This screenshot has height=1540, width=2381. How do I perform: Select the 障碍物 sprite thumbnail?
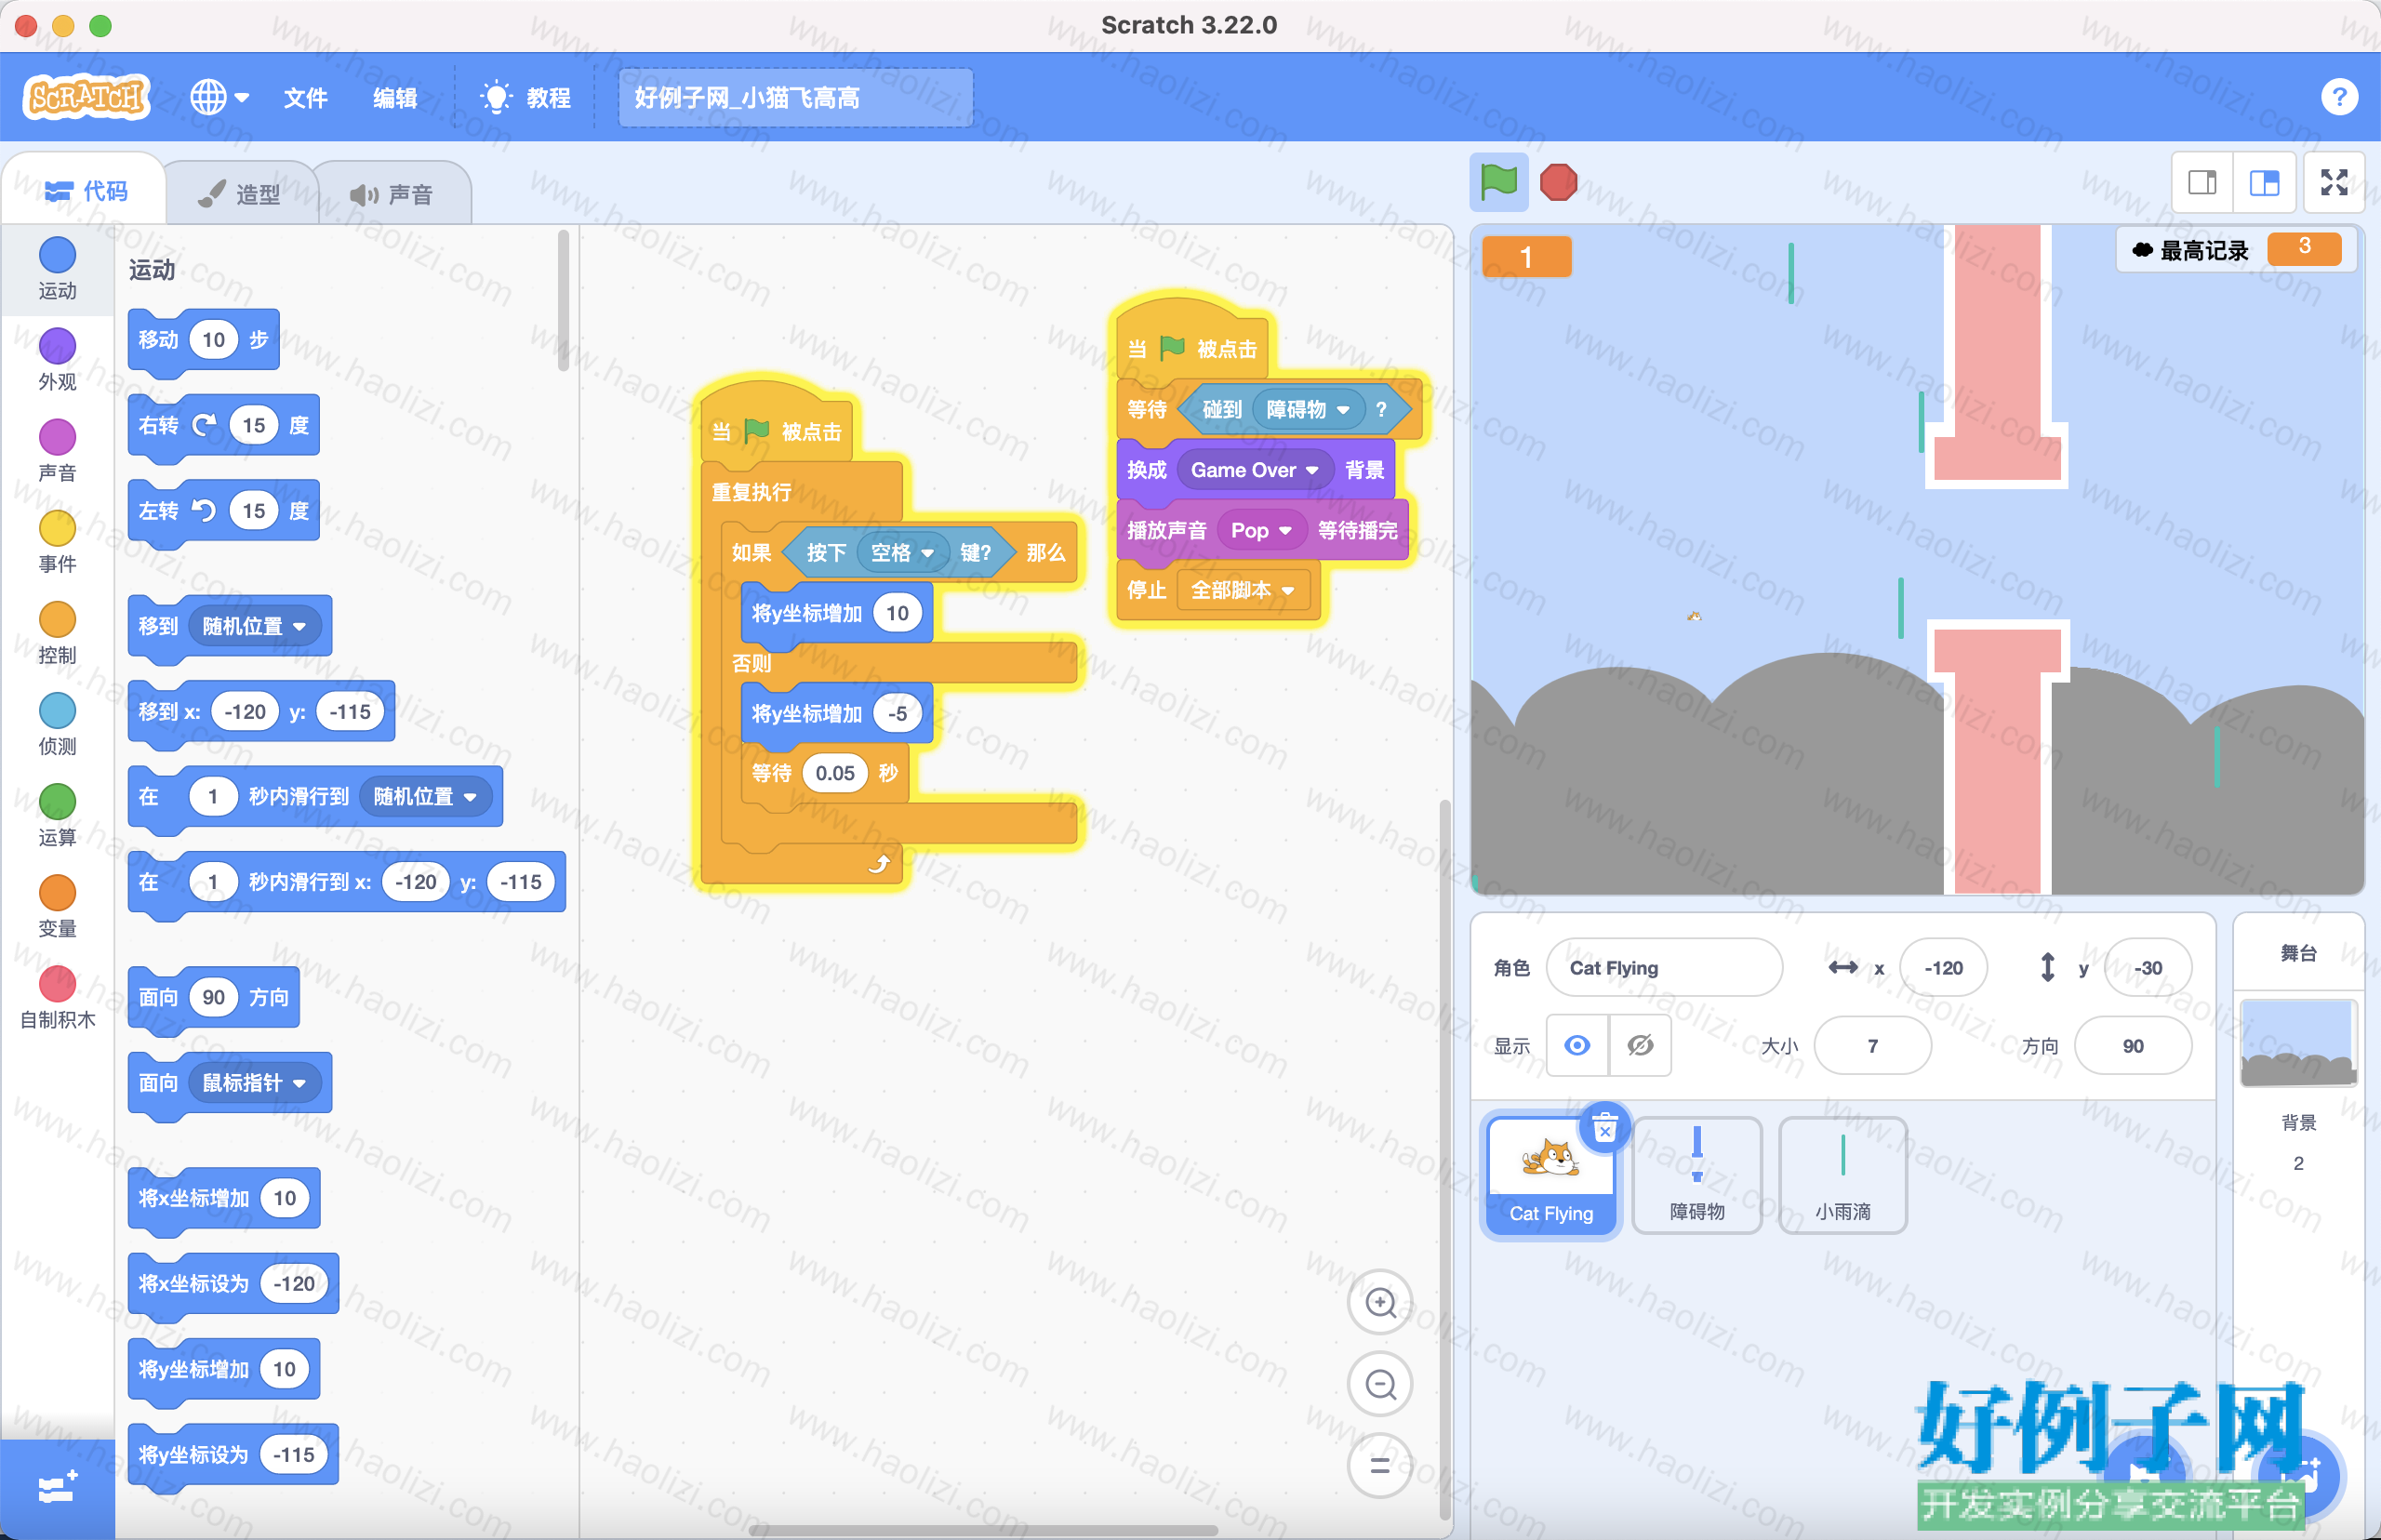pos(1697,1176)
